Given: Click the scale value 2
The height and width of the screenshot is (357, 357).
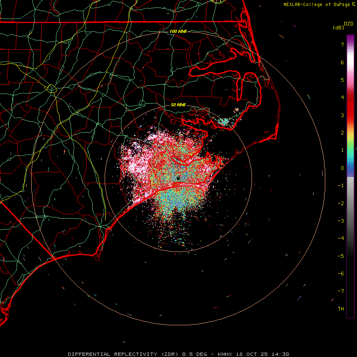Looking at the screenshot, I should pyautogui.click(x=342, y=133).
